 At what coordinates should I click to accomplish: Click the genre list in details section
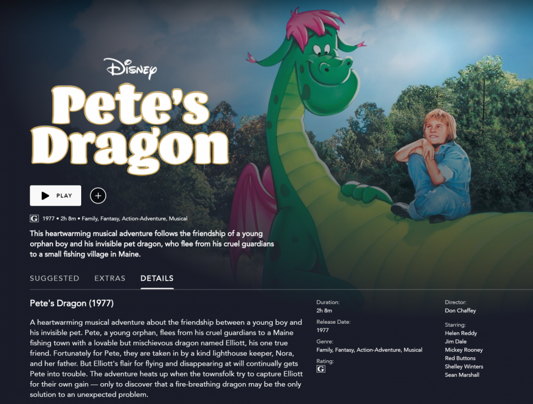[x=369, y=350]
